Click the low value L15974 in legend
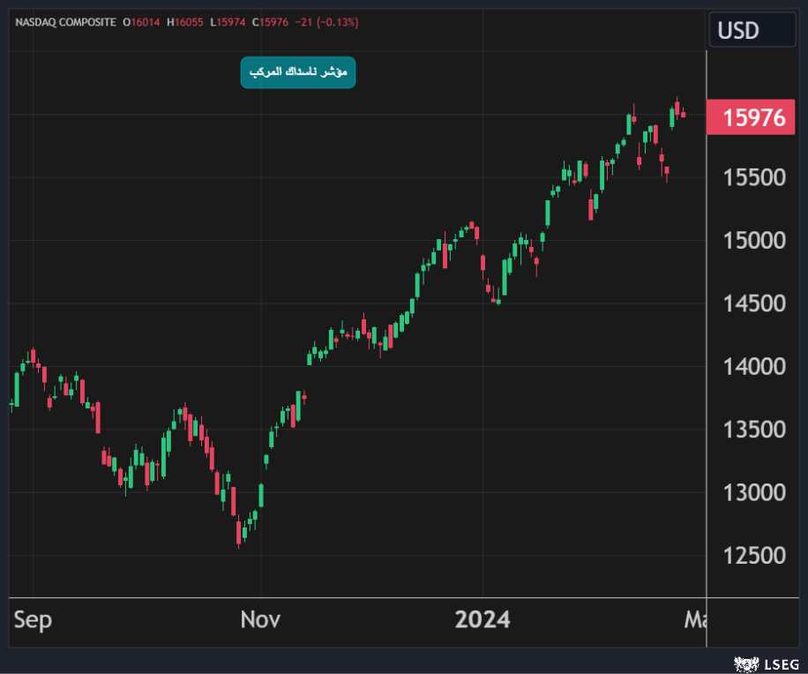This screenshot has height=674, width=808. [x=229, y=22]
